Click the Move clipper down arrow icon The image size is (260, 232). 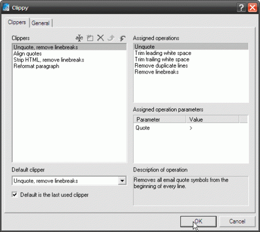[122, 38]
